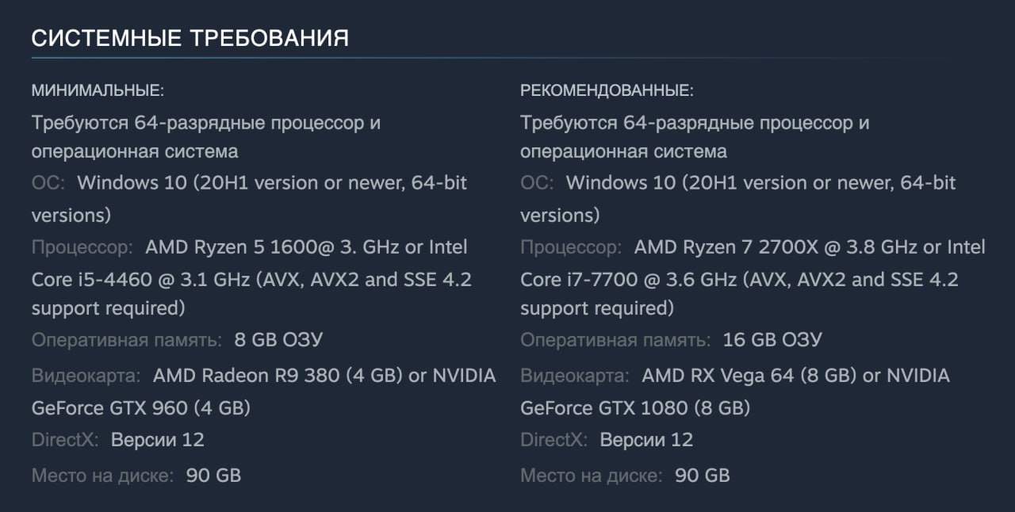Click the GeForce GTX 1080 text

pos(603,408)
